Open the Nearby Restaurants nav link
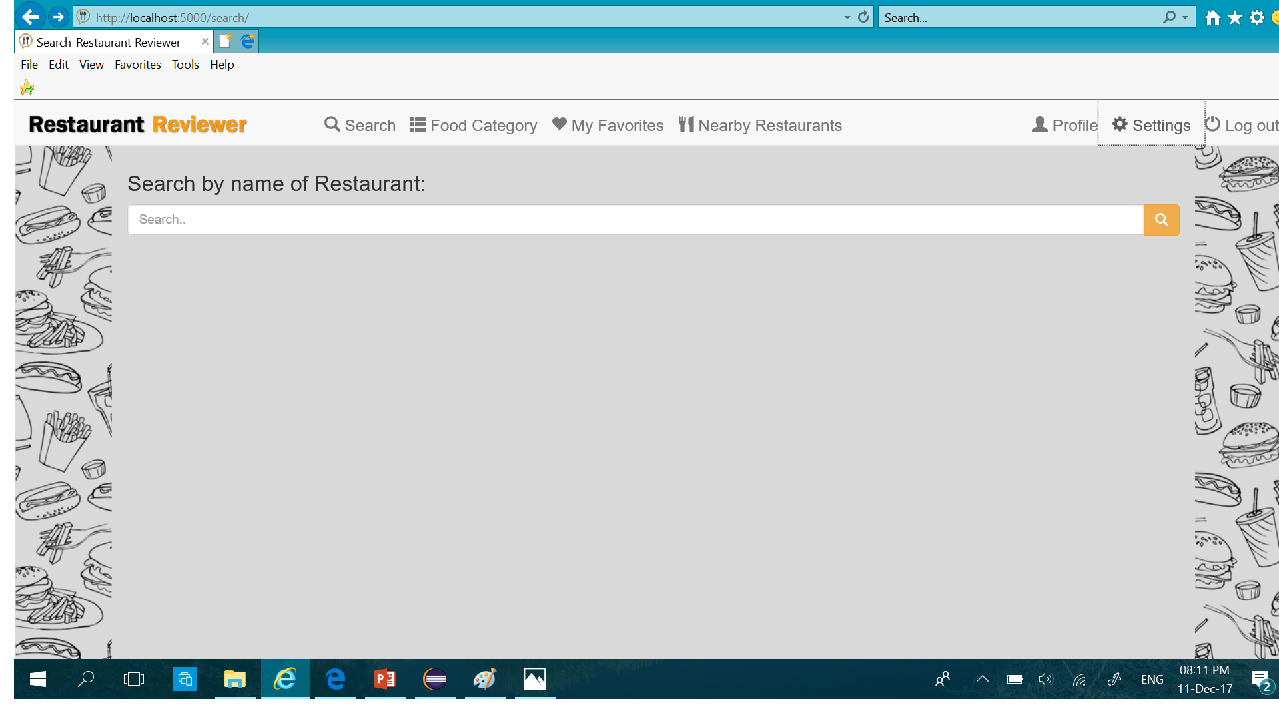Screen dimensions: 1279x719 pos(760,125)
